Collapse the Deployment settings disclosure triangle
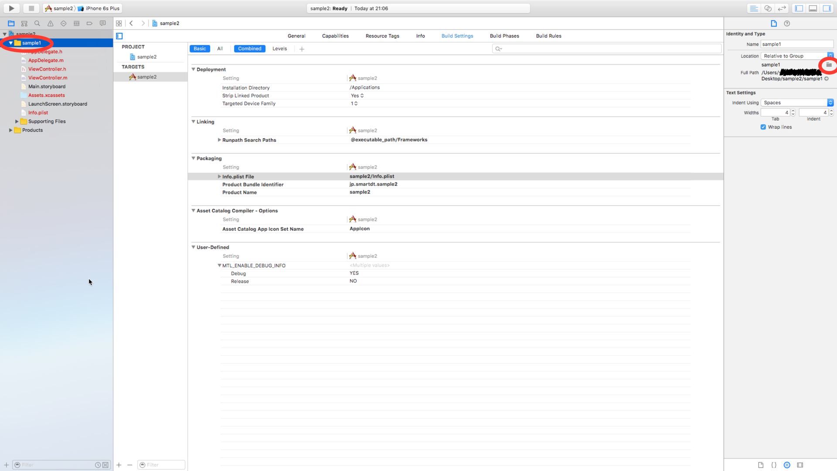The image size is (837, 471). 194,69
